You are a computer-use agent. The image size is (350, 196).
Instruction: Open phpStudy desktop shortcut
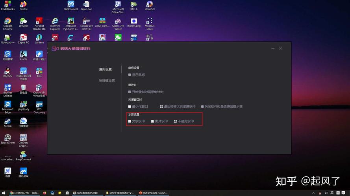24,106
